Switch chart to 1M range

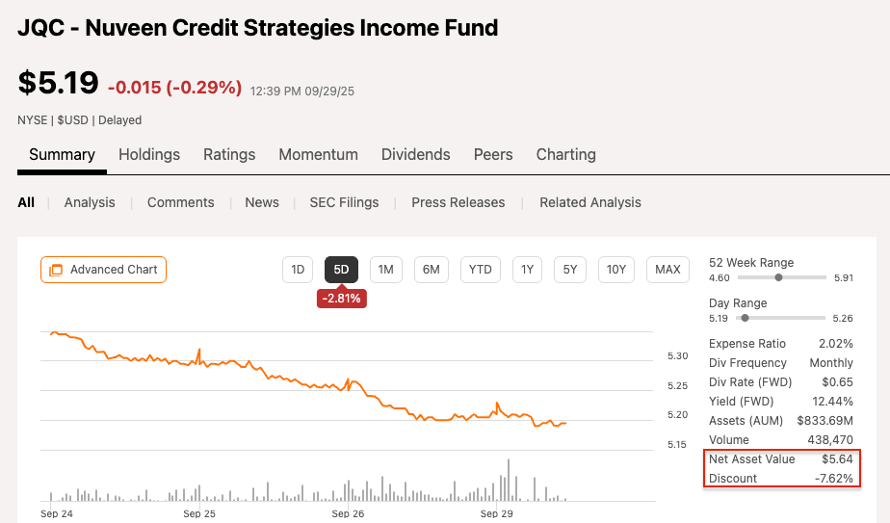(385, 270)
